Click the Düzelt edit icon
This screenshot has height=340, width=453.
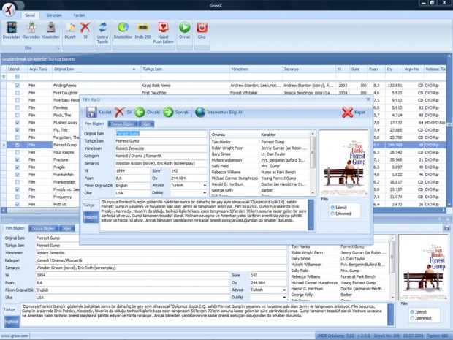point(70,28)
